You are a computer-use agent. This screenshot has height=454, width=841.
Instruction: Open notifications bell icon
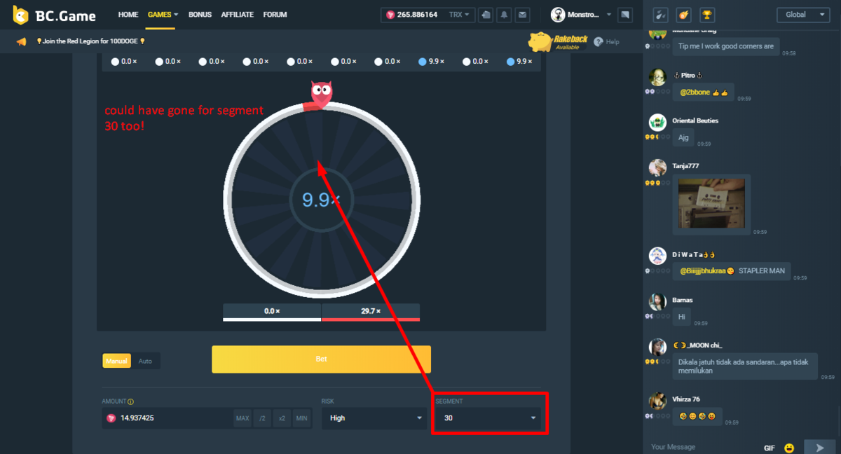505,15
